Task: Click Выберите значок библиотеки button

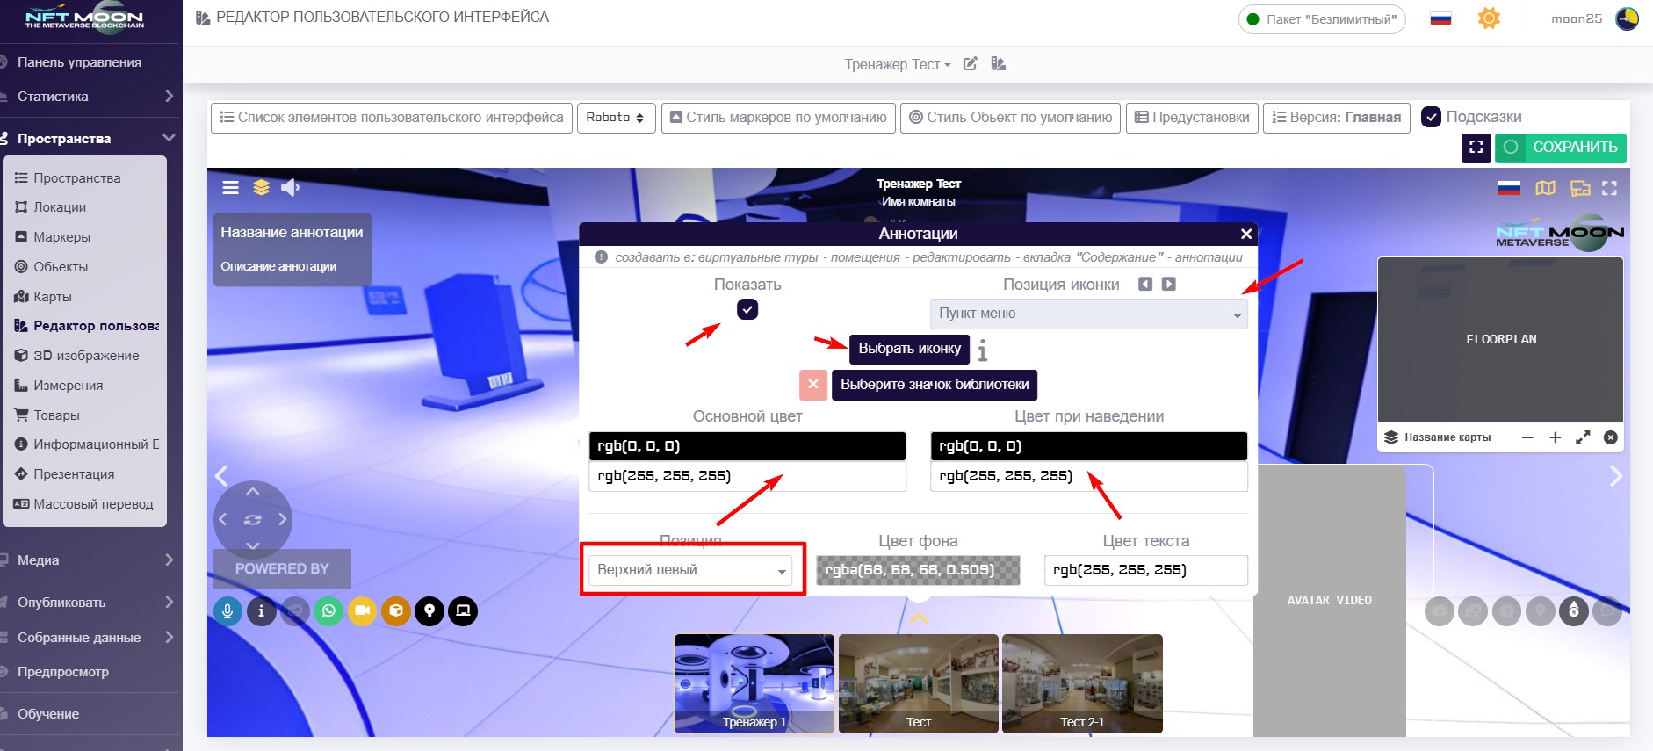Action: 935,385
